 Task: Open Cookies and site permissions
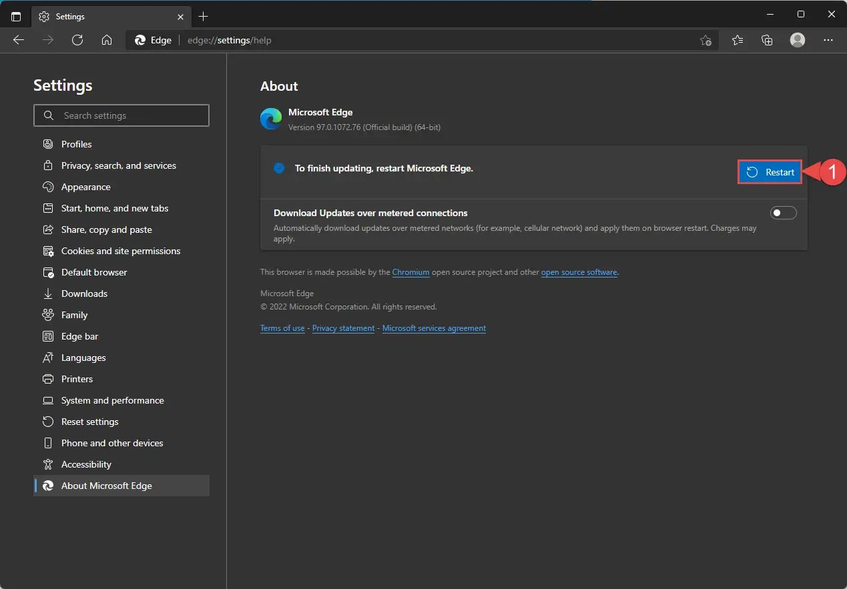click(x=121, y=251)
